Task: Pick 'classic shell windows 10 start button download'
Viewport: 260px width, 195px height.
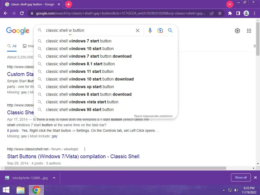Action: (x=106, y=79)
